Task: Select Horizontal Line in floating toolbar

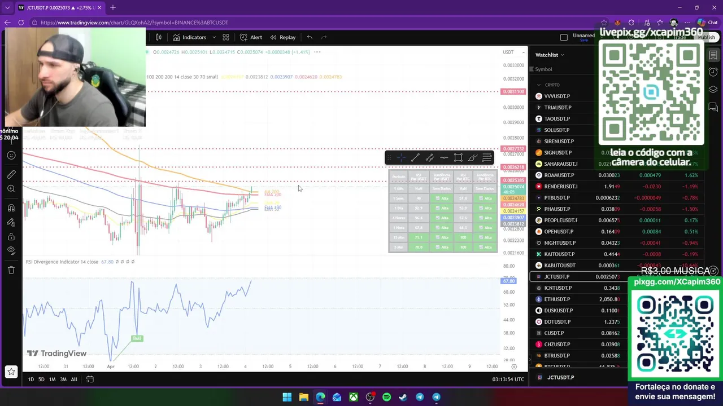Action: (x=444, y=158)
